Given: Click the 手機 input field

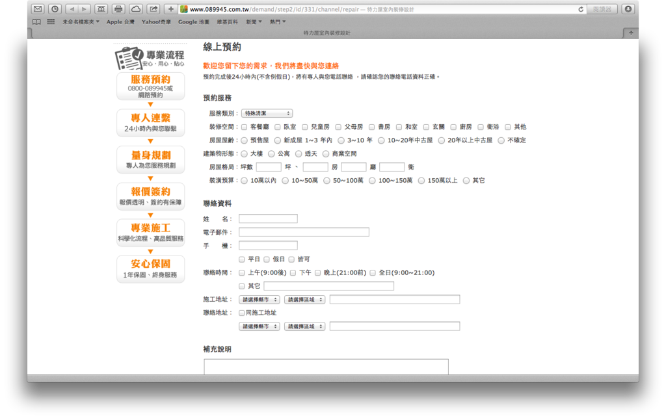Looking at the screenshot, I should pos(268,246).
